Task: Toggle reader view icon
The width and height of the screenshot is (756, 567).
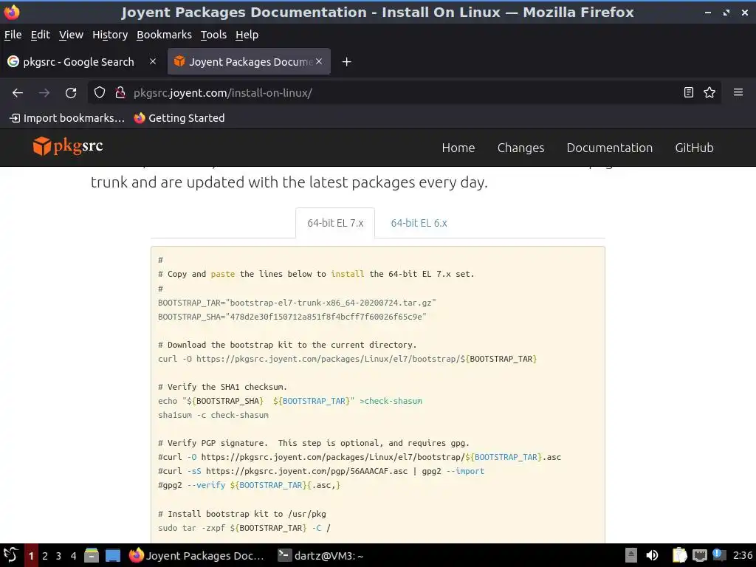Action: (x=689, y=92)
